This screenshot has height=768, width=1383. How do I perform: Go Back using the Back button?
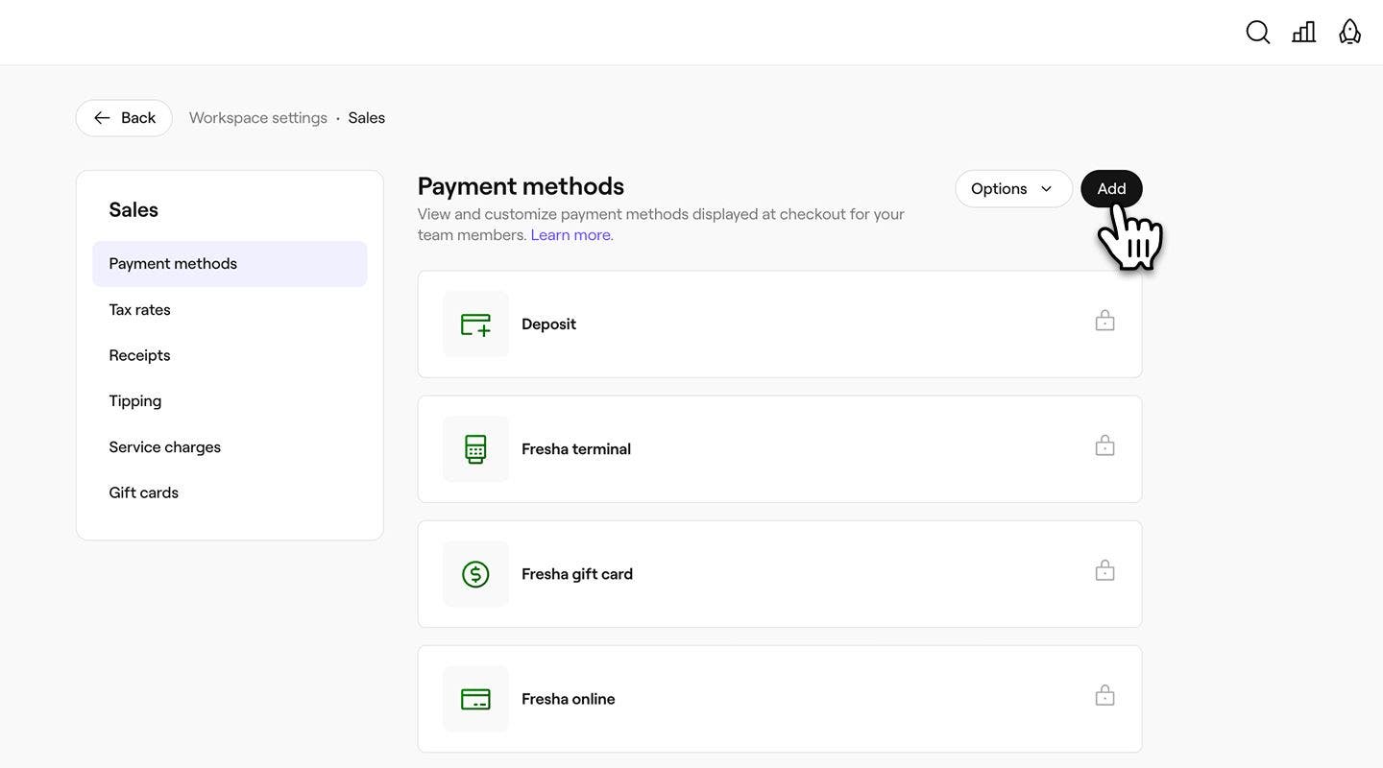coord(124,118)
